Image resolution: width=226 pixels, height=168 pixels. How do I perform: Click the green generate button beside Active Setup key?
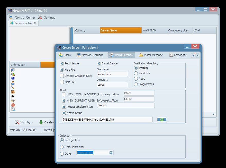click(162, 120)
